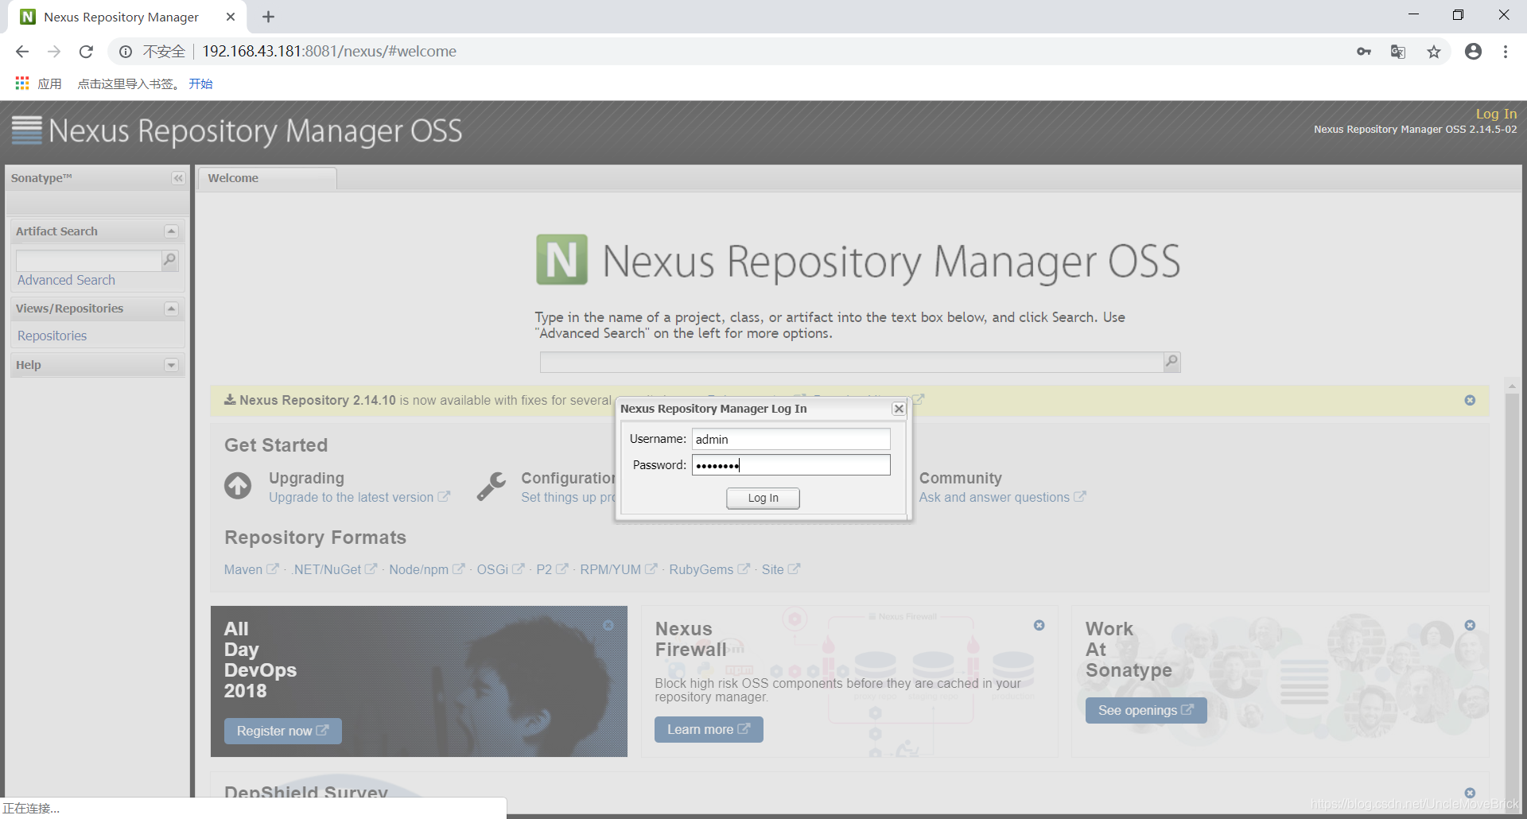Dismiss the Nexus Firewall card
Screen dimensions: 1527x819
click(x=1039, y=626)
